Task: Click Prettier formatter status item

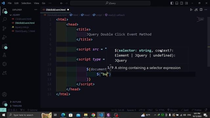Action: (197, 110)
